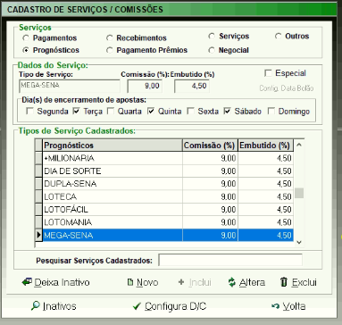Click the LOTECA row selector cell
The height and width of the screenshot is (325, 342).
[x=38, y=196]
